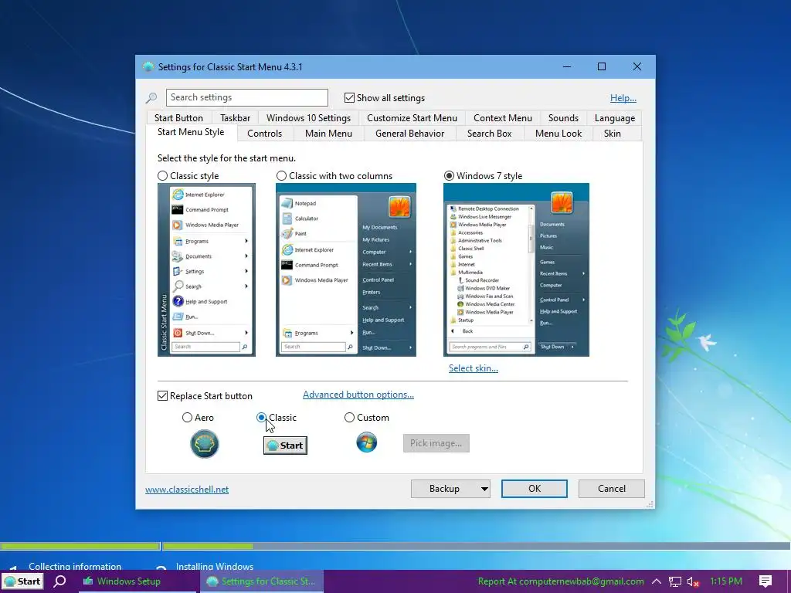
Task: Click the Custom Windows orb button image
Action: coord(367,442)
